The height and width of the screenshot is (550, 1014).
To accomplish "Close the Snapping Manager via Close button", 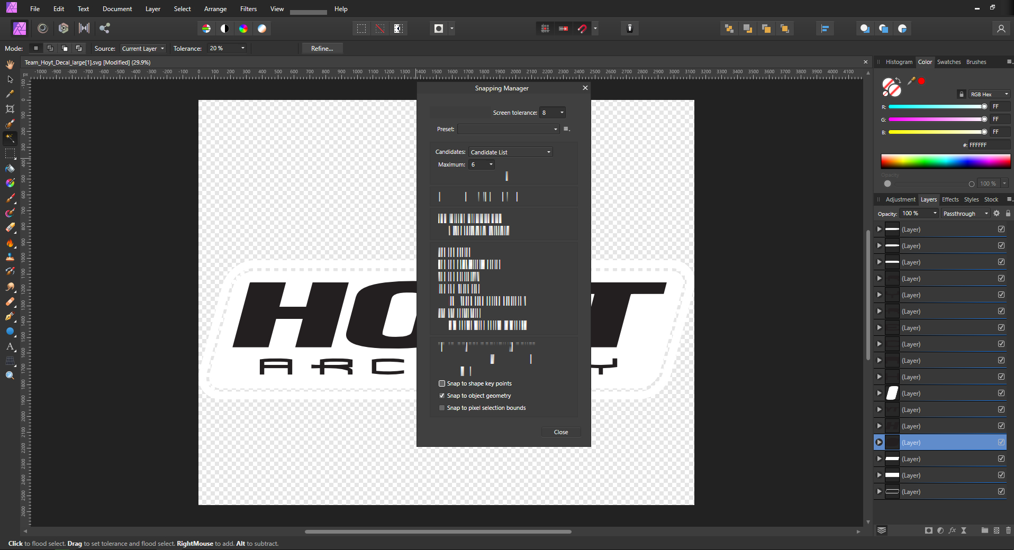I will click(x=561, y=432).
